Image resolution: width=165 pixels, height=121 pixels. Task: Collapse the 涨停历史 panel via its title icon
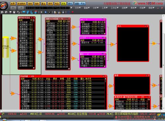[x=147, y=97]
